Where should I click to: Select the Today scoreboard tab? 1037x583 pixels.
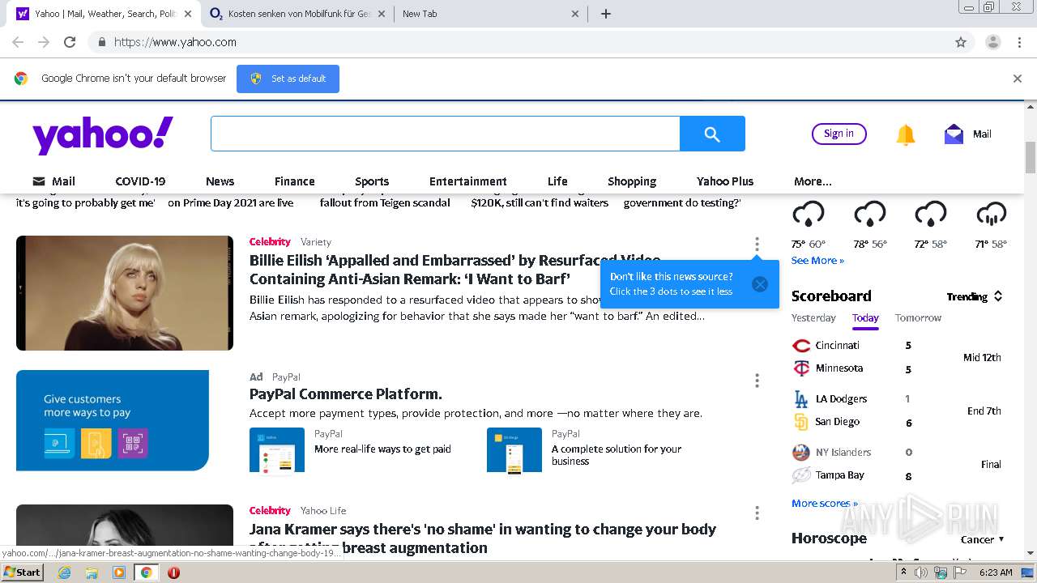point(865,318)
